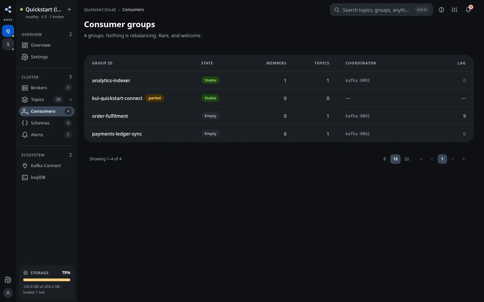
Task: Switch to the S environment avatar
Action: [8, 44]
